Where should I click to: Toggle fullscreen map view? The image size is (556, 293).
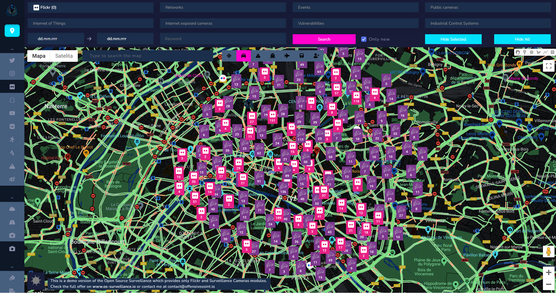click(x=549, y=66)
